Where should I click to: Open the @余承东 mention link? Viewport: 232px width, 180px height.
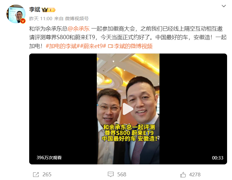[79, 28]
